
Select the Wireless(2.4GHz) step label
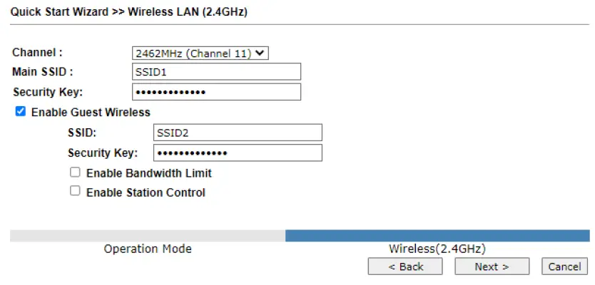tap(437, 249)
